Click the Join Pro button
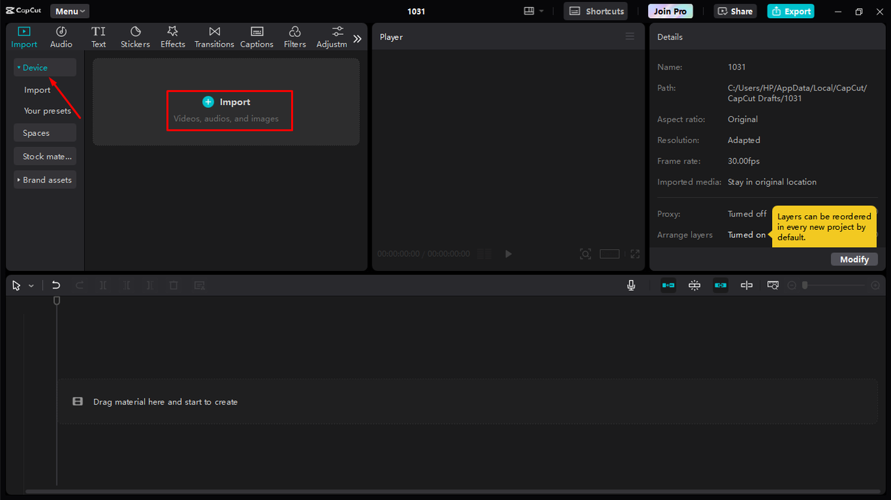This screenshot has height=500, width=891. pyautogui.click(x=670, y=11)
